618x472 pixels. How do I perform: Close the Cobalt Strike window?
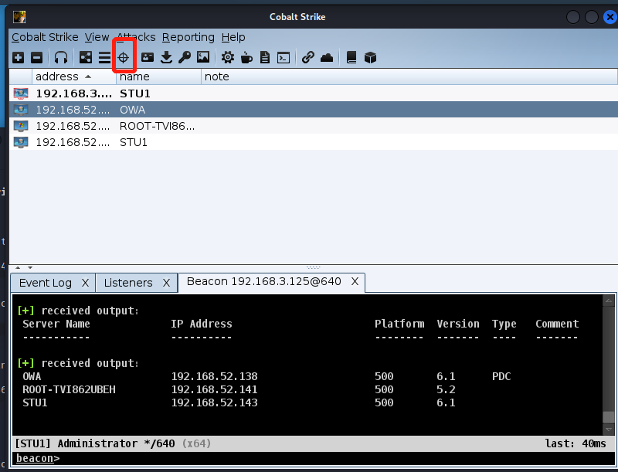610,17
